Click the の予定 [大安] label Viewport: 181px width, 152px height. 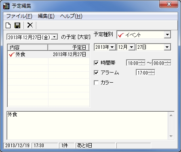[x=76, y=37]
